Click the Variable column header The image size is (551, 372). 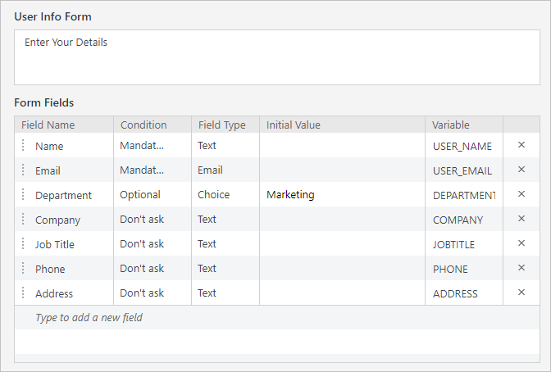click(x=464, y=125)
